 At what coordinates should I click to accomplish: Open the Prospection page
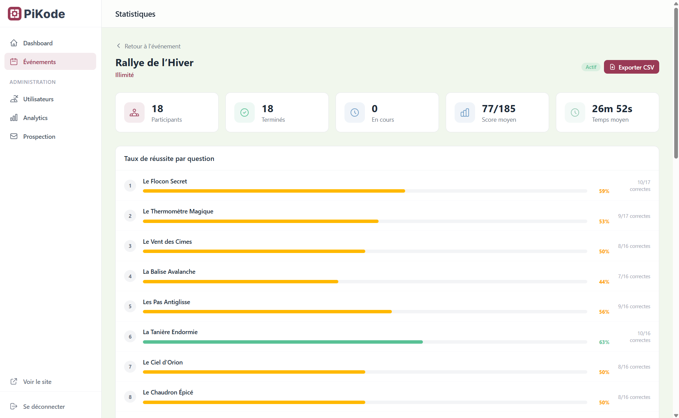pyautogui.click(x=50, y=136)
